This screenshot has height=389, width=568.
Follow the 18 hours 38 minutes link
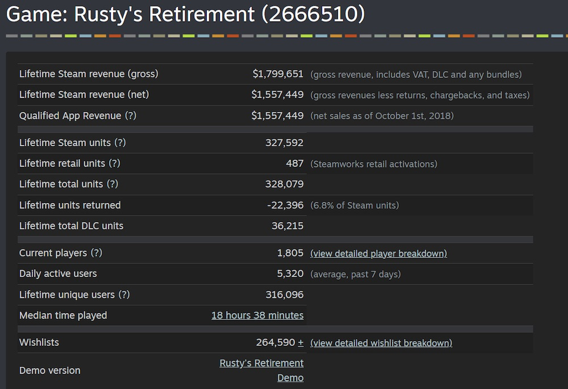click(257, 315)
